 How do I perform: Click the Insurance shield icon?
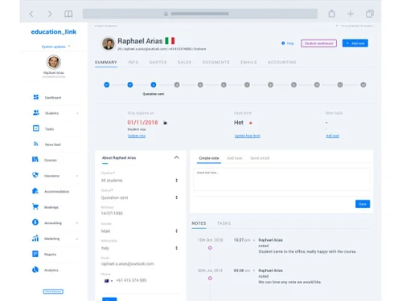[x=35, y=175]
